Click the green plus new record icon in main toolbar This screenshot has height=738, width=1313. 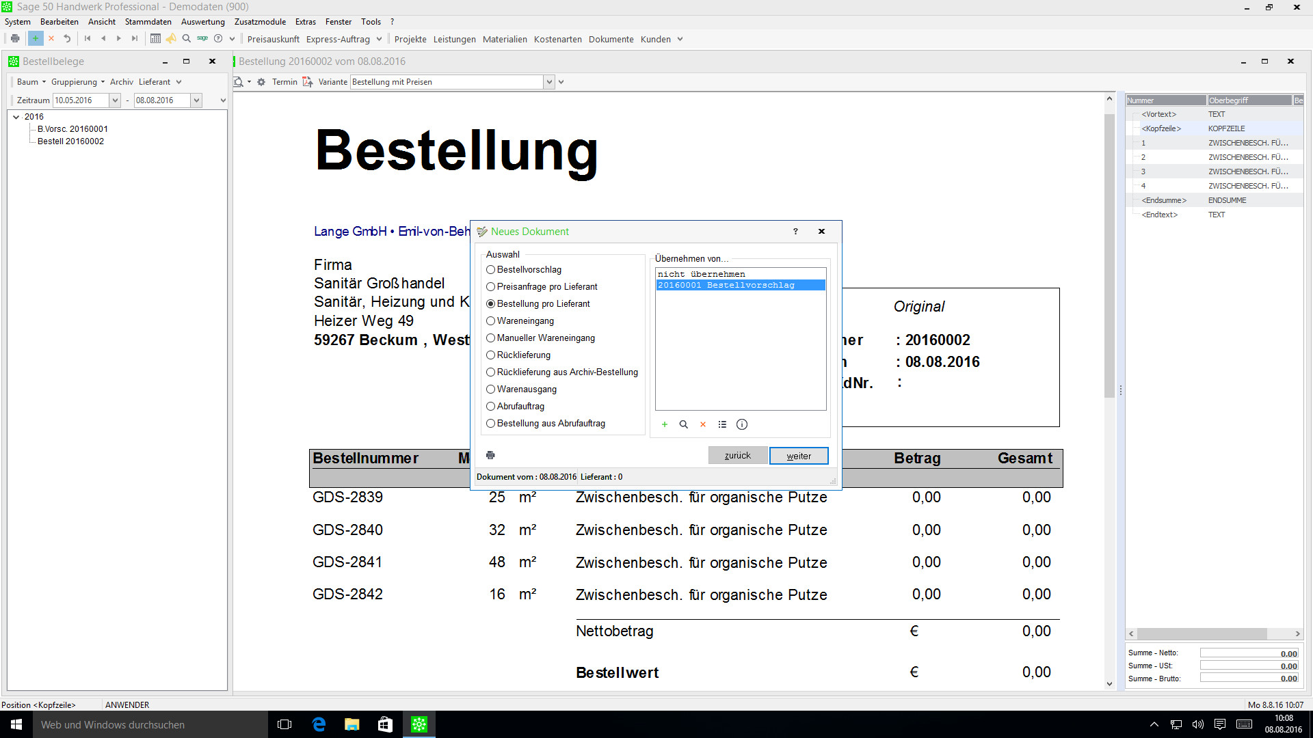tap(36, 39)
